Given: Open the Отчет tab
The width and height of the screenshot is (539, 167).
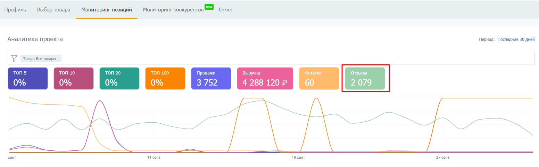Looking at the screenshot, I should click(226, 10).
